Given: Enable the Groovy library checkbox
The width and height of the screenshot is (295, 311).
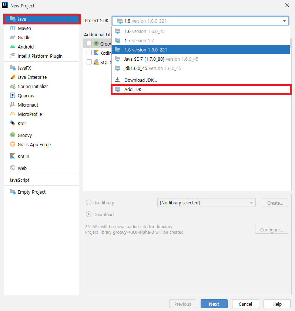Looking at the screenshot, I should point(89,43).
